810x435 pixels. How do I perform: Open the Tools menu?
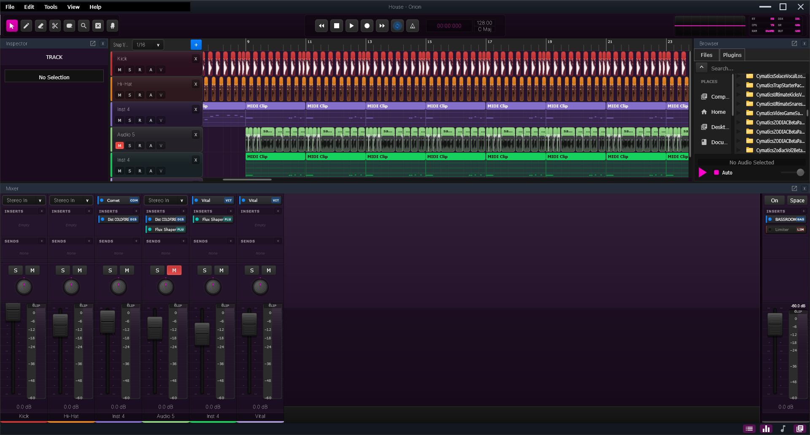coord(50,7)
